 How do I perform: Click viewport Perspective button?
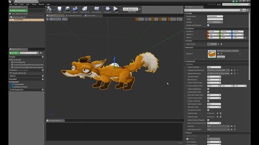click(55, 19)
